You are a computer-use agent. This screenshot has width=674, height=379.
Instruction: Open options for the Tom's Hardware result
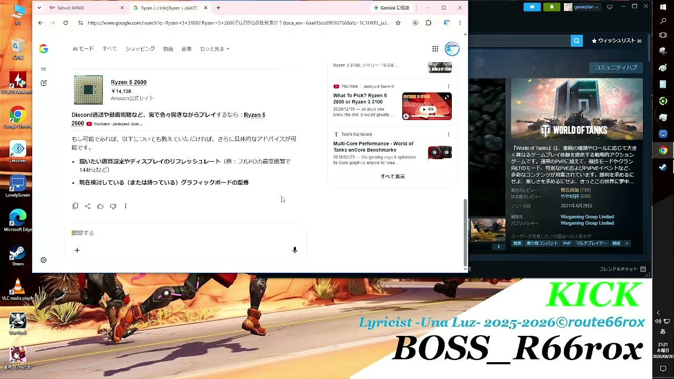(449, 134)
